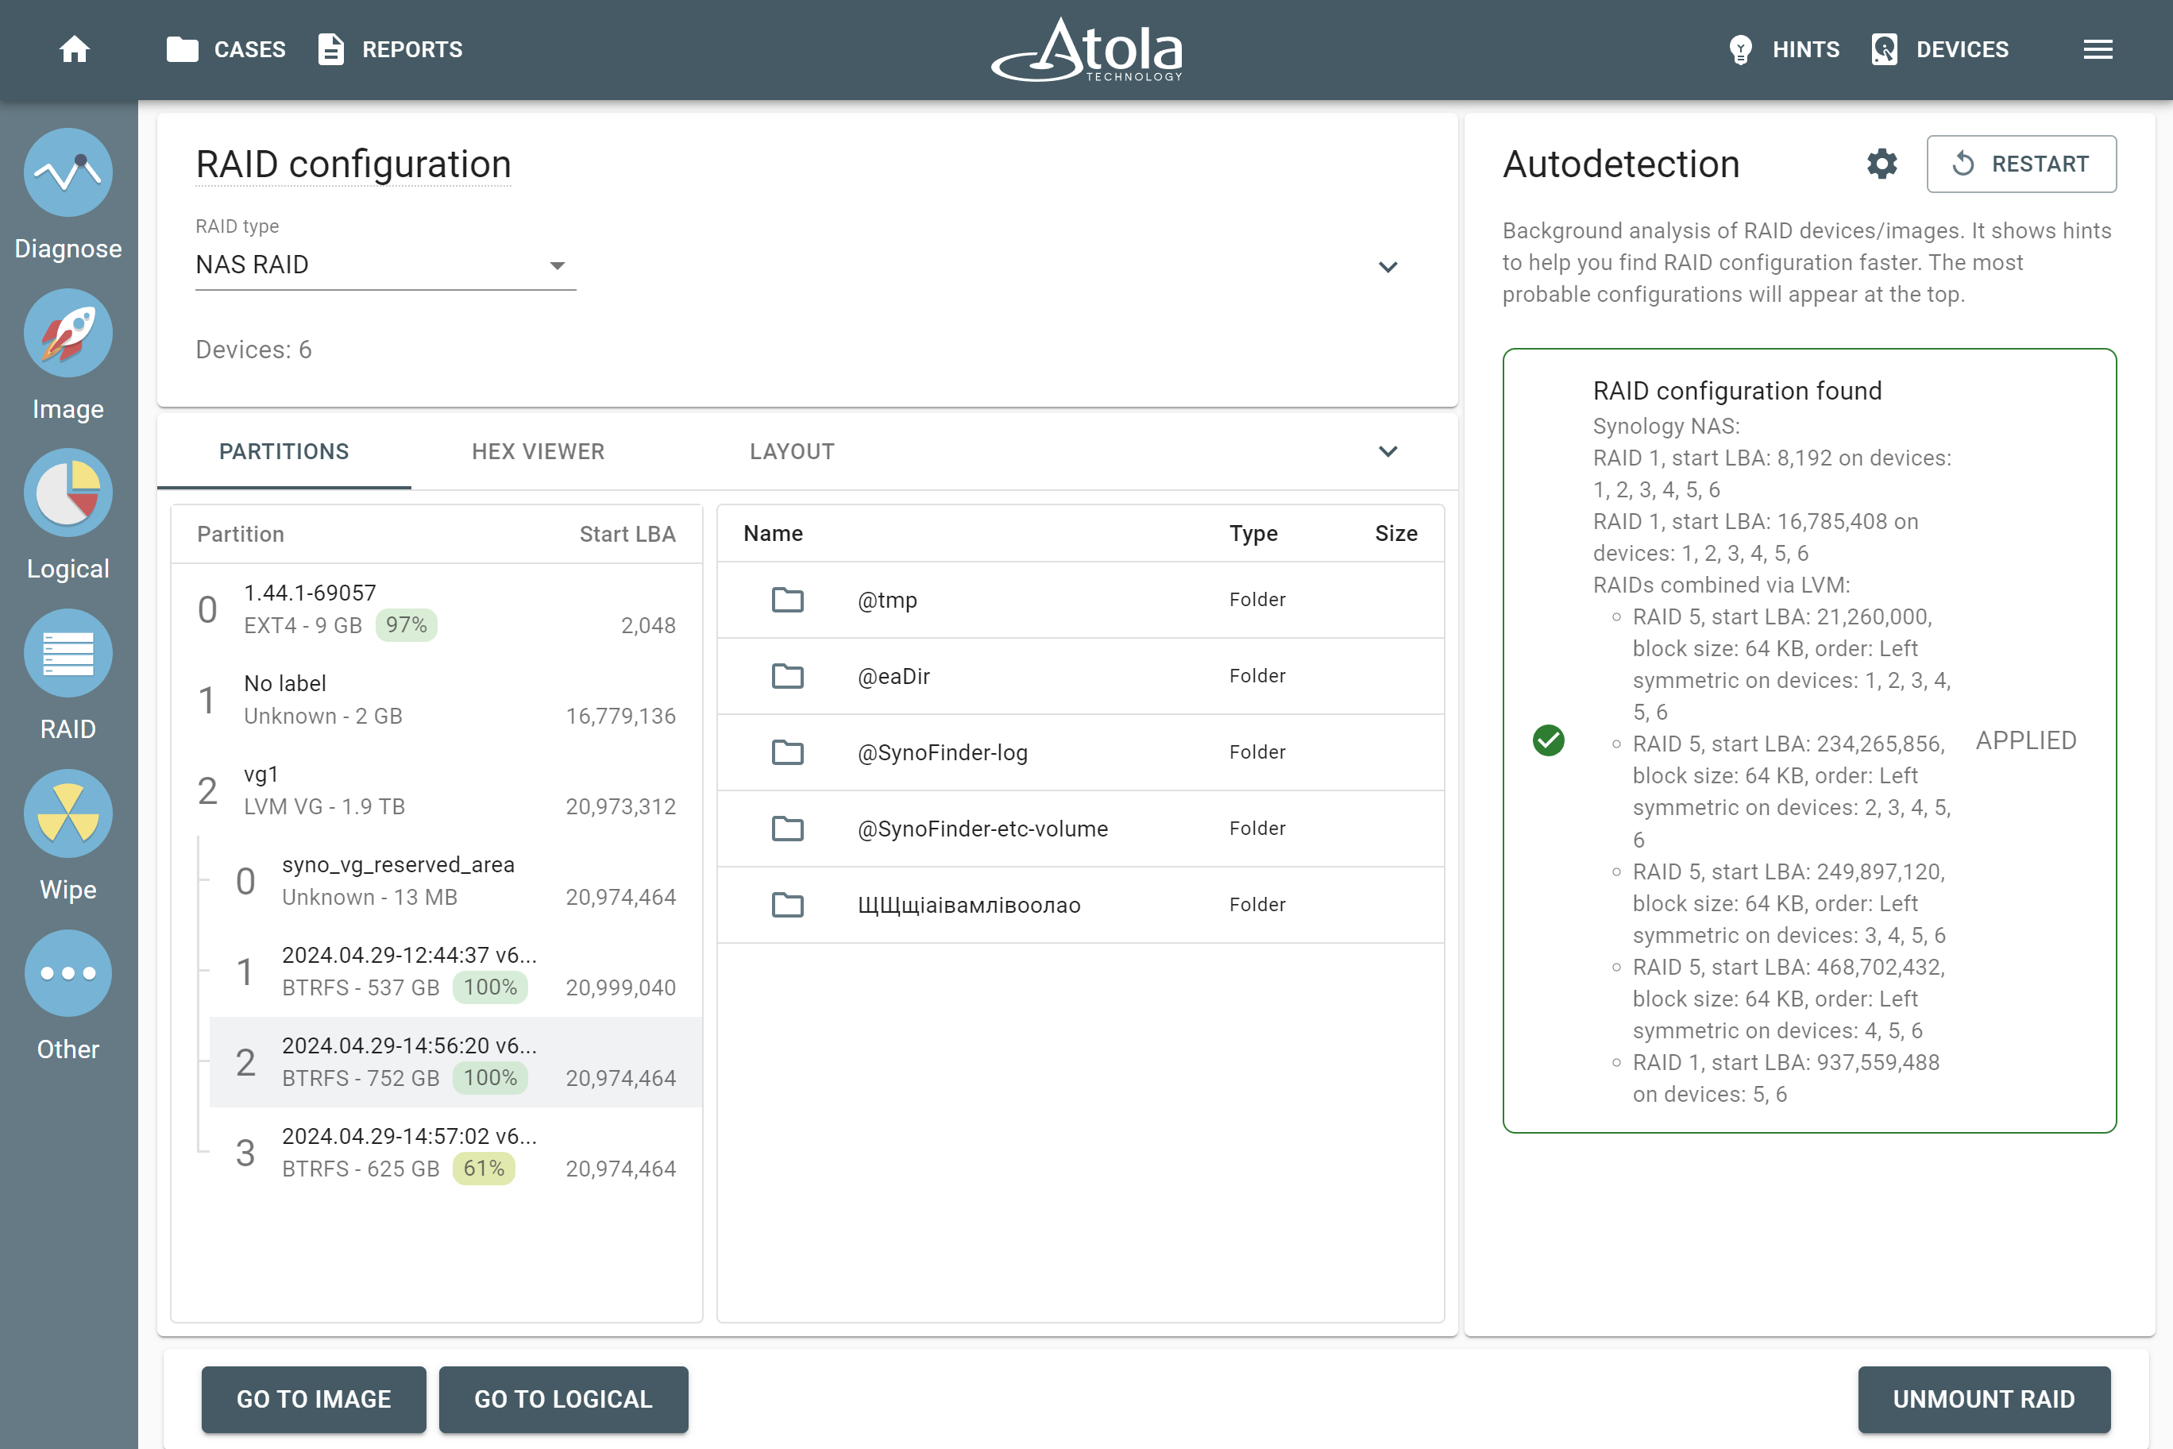Open the RAID sidebar tool
This screenshot has height=1449, width=2173.
tap(68, 653)
